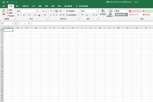Screen dimensions: 153x102
Task: Click the Tell Me search box
Action: [x=84, y=6]
